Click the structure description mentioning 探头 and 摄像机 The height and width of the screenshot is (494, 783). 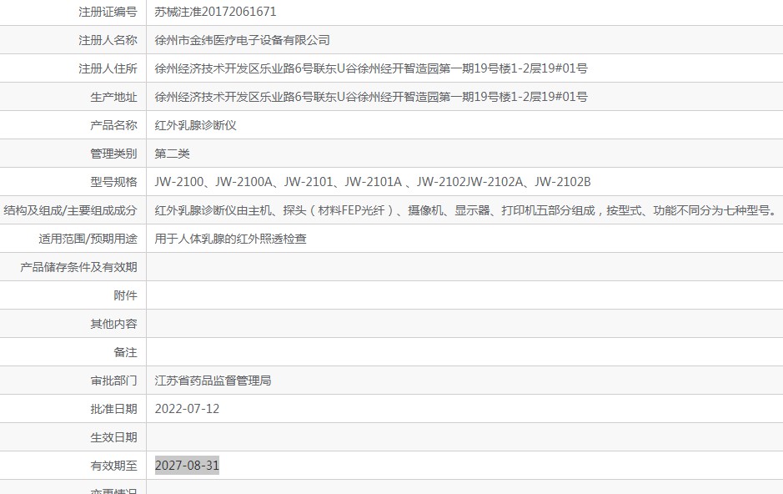pos(465,210)
